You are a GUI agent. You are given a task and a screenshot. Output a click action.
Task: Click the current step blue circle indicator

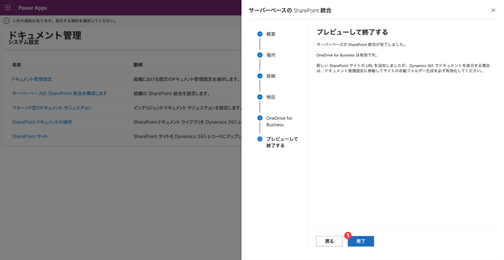point(260,139)
